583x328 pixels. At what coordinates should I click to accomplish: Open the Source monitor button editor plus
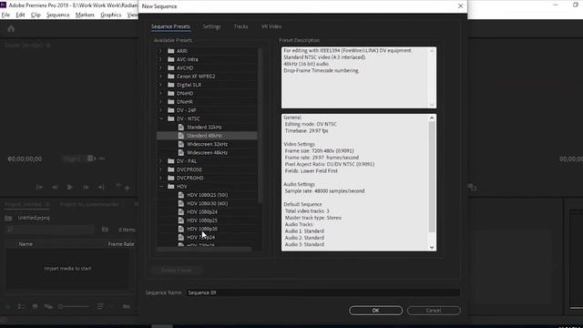tap(128, 189)
